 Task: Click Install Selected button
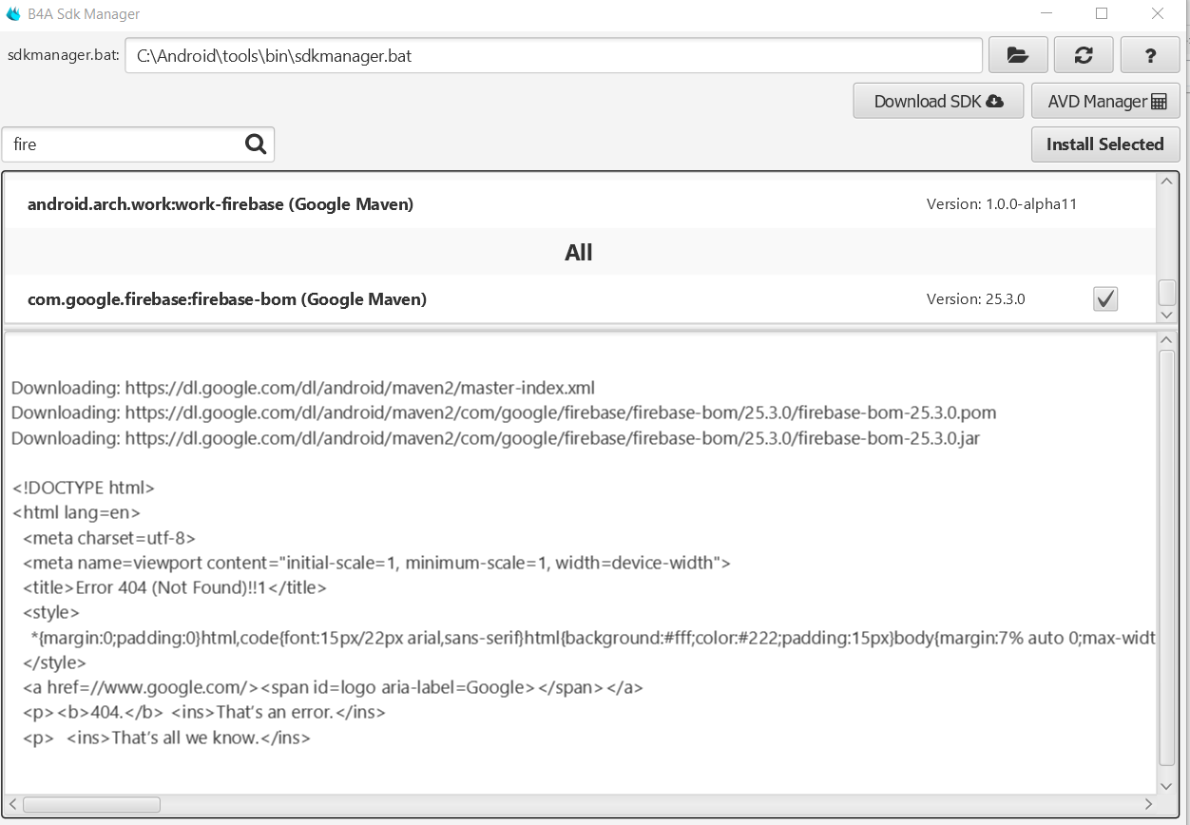pyautogui.click(x=1104, y=144)
